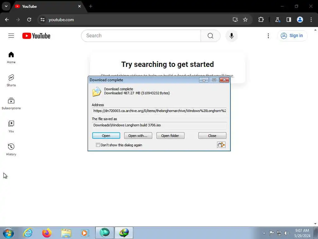This screenshot has width=318, height=239.
Task: Click the network tray icon
Action: click(279, 233)
